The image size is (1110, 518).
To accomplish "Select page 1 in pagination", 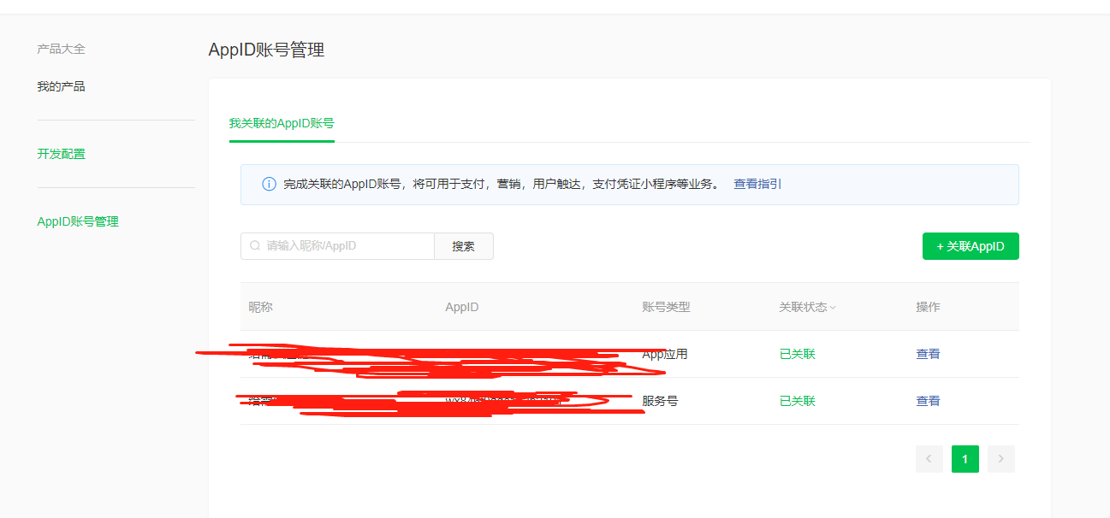I will 965,459.
